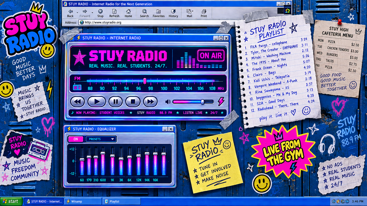Viewport: 367px width, 206px height.
Task: Click the Mail icon in browser toolbar
Action: tap(189, 13)
